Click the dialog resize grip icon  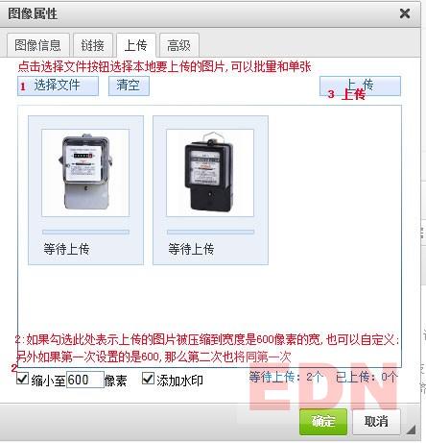coord(411,430)
